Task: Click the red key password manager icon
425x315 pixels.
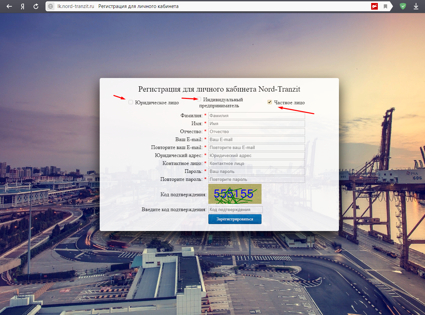Action: (374, 6)
